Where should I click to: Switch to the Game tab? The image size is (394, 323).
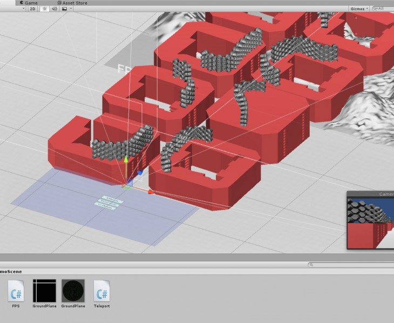[30, 3]
